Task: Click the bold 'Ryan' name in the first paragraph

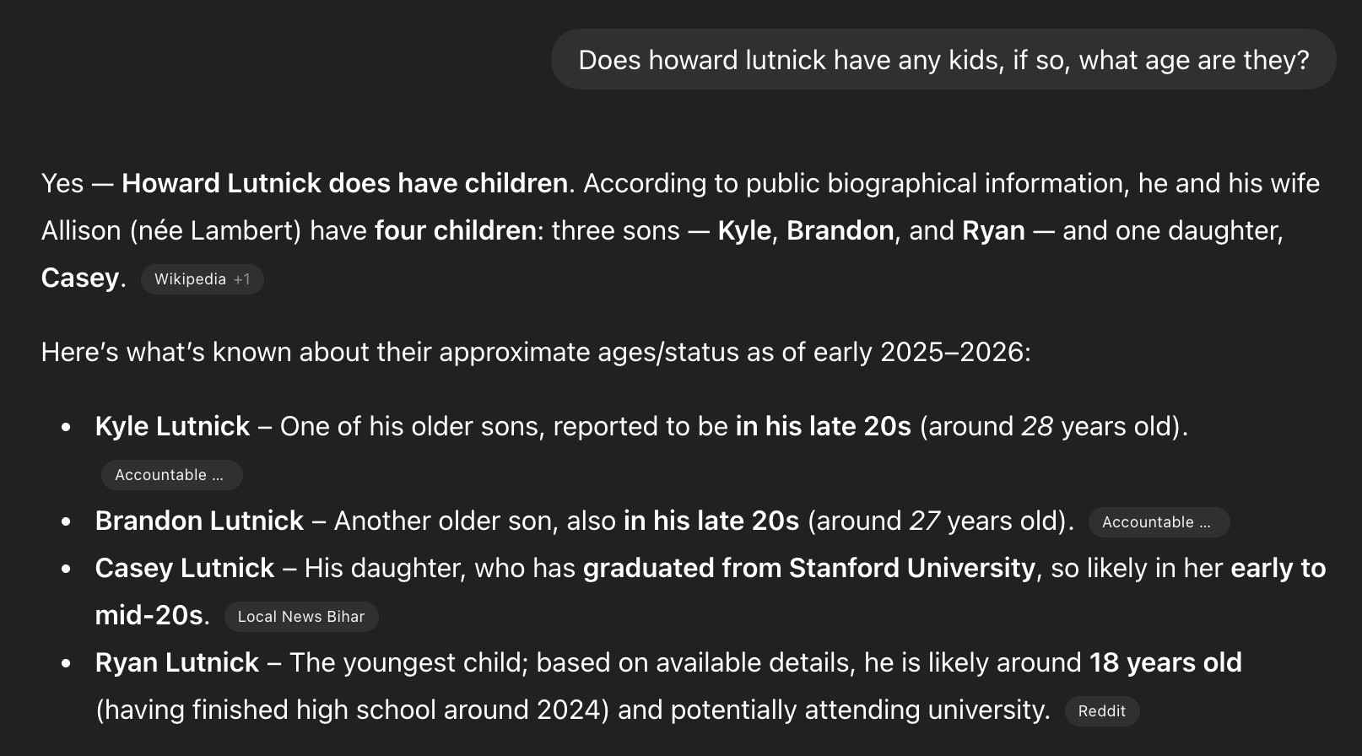Action: (993, 230)
